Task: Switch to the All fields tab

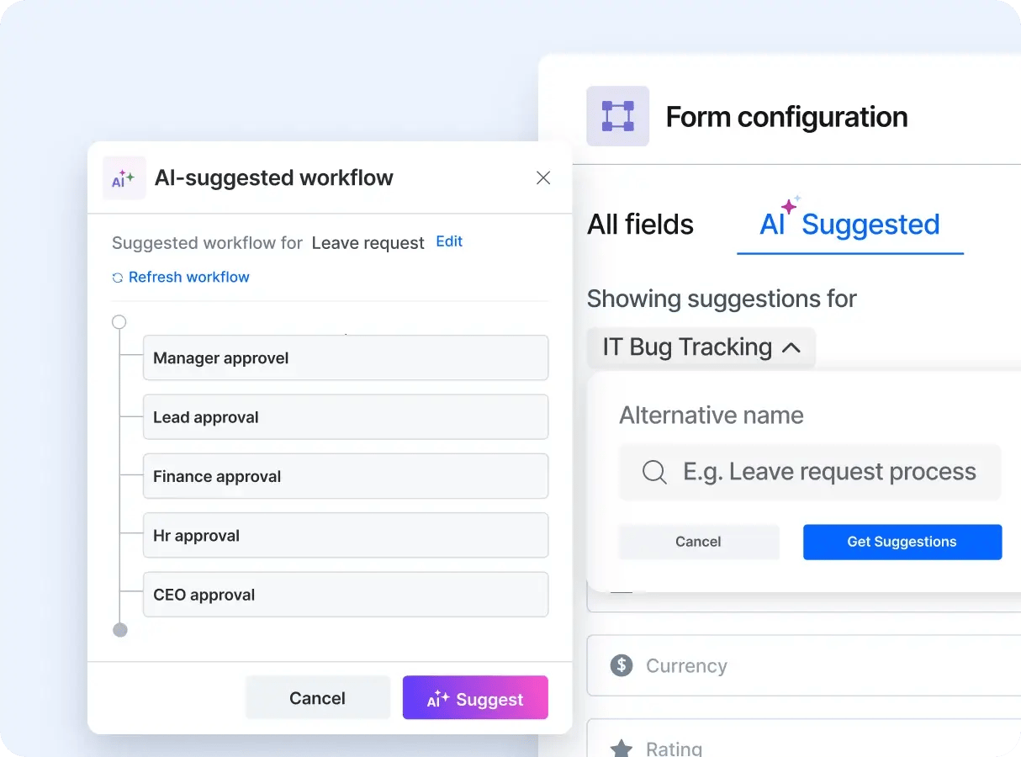Action: pyautogui.click(x=641, y=225)
